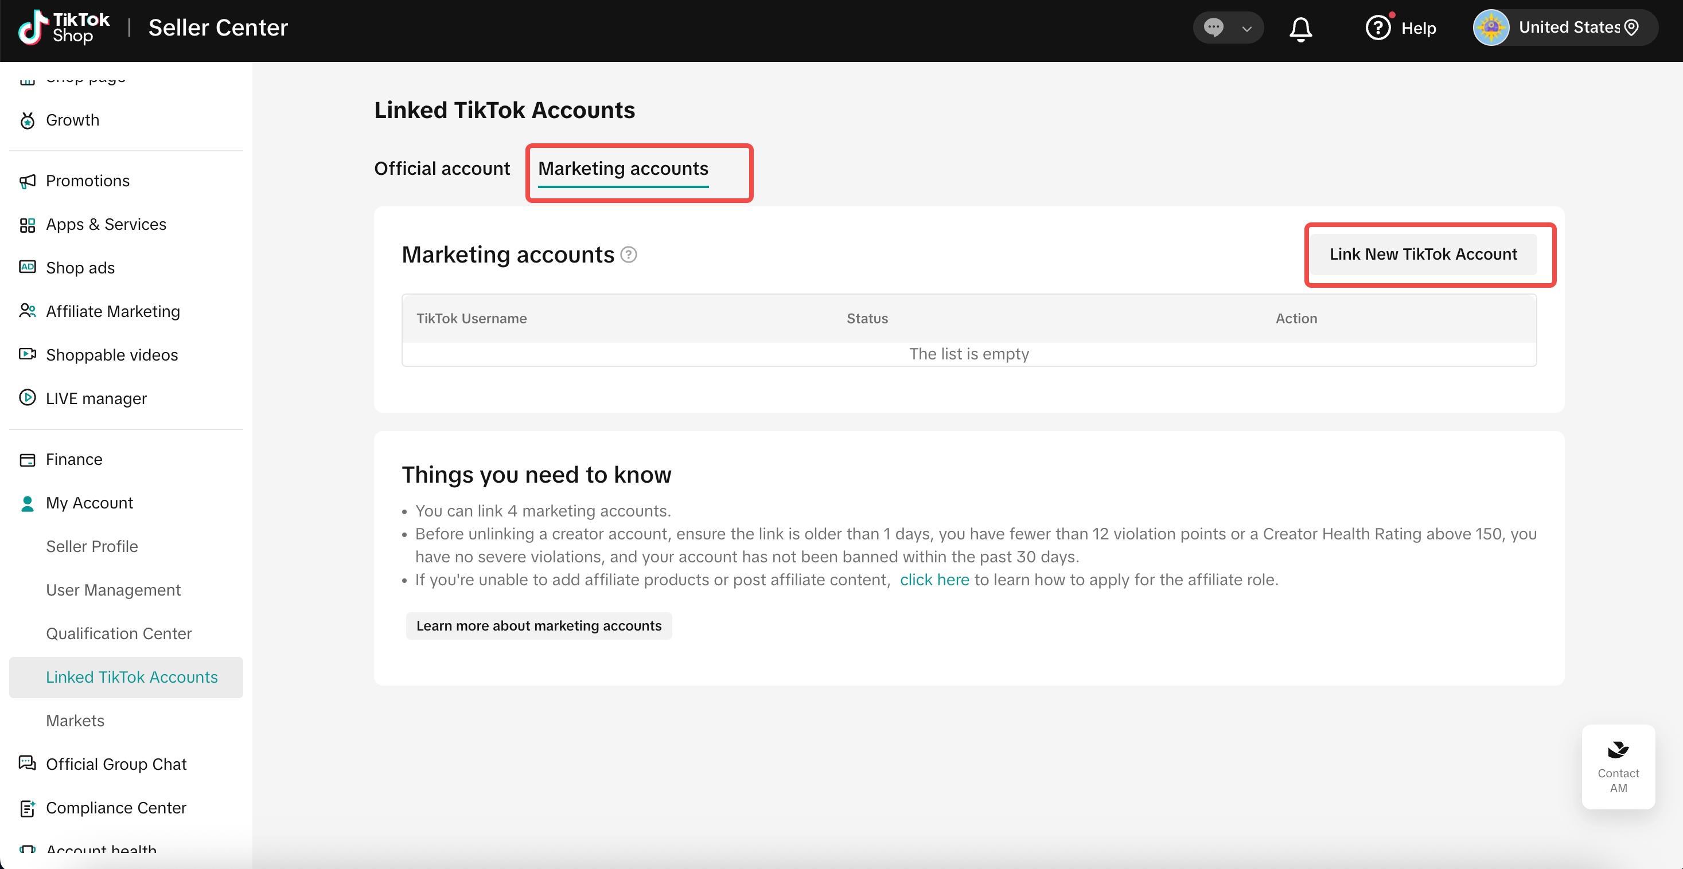Click the notification bell icon
The height and width of the screenshot is (869, 1683).
click(1300, 29)
